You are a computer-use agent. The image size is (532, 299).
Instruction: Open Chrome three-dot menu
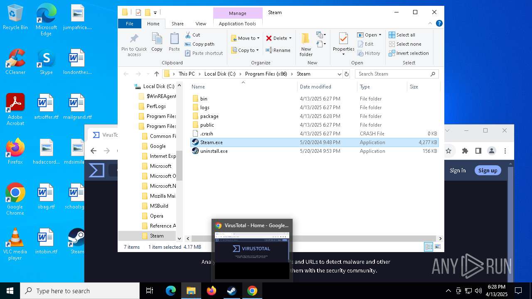pos(505,151)
